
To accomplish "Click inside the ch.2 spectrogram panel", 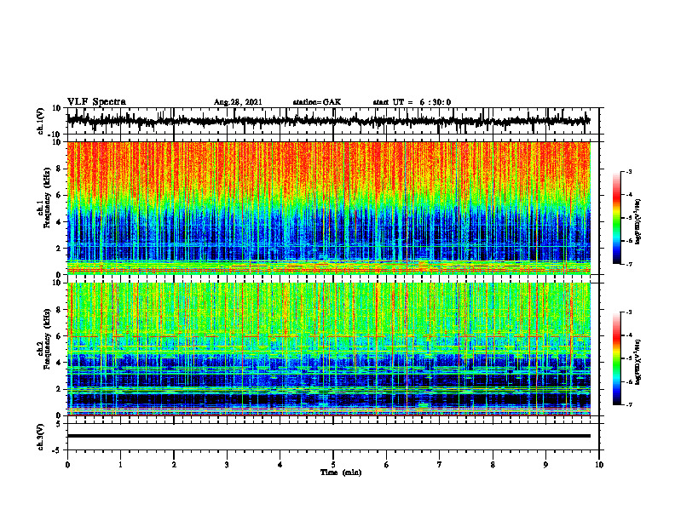I will pos(328,349).
